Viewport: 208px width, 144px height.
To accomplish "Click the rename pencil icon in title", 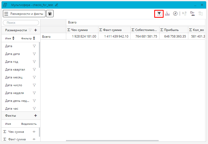I will (57, 5).
